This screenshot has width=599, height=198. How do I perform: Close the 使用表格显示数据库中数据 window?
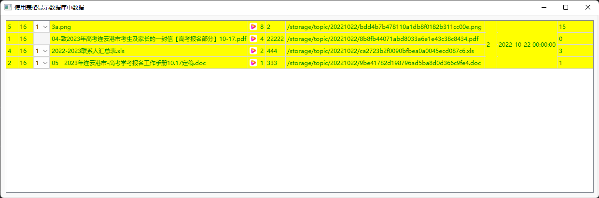(x=587, y=7)
